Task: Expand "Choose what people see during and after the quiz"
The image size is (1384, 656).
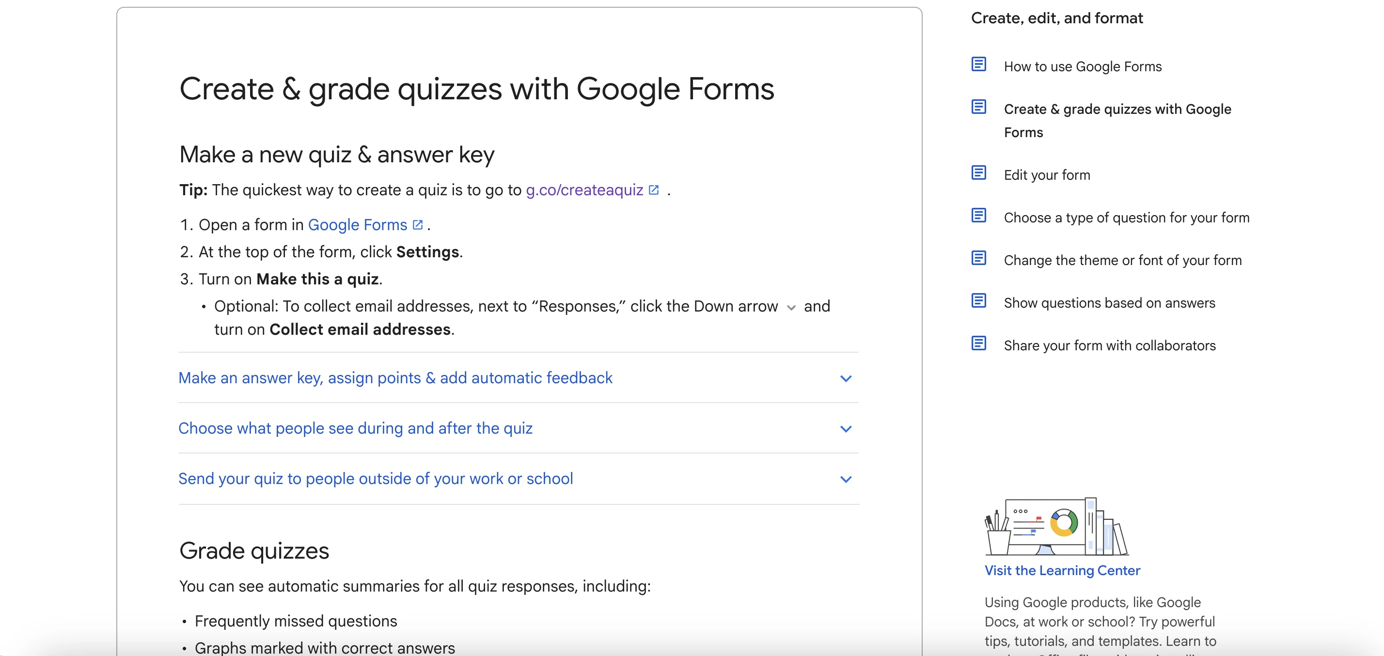Action: pyautogui.click(x=846, y=429)
